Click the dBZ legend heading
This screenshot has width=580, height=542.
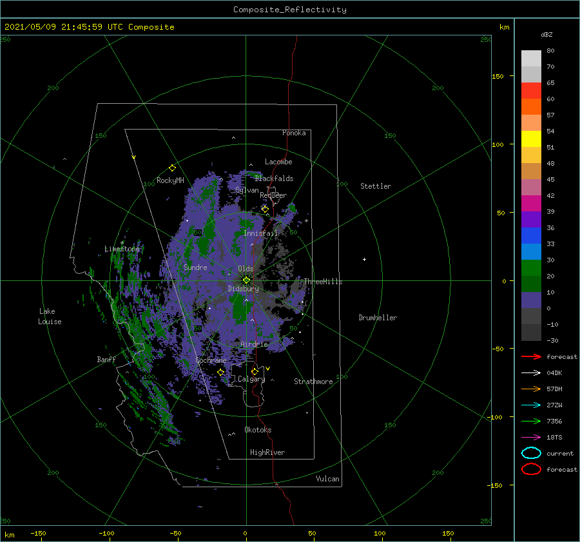[546, 34]
